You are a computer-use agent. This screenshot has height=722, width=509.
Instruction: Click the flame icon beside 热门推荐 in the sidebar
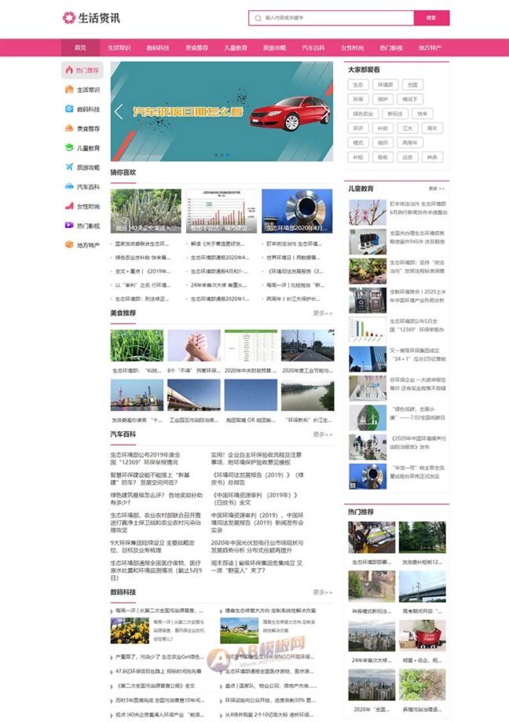(69, 70)
